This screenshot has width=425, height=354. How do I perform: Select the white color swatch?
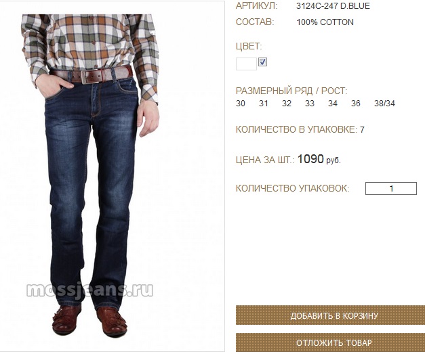(x=246, y=64)
